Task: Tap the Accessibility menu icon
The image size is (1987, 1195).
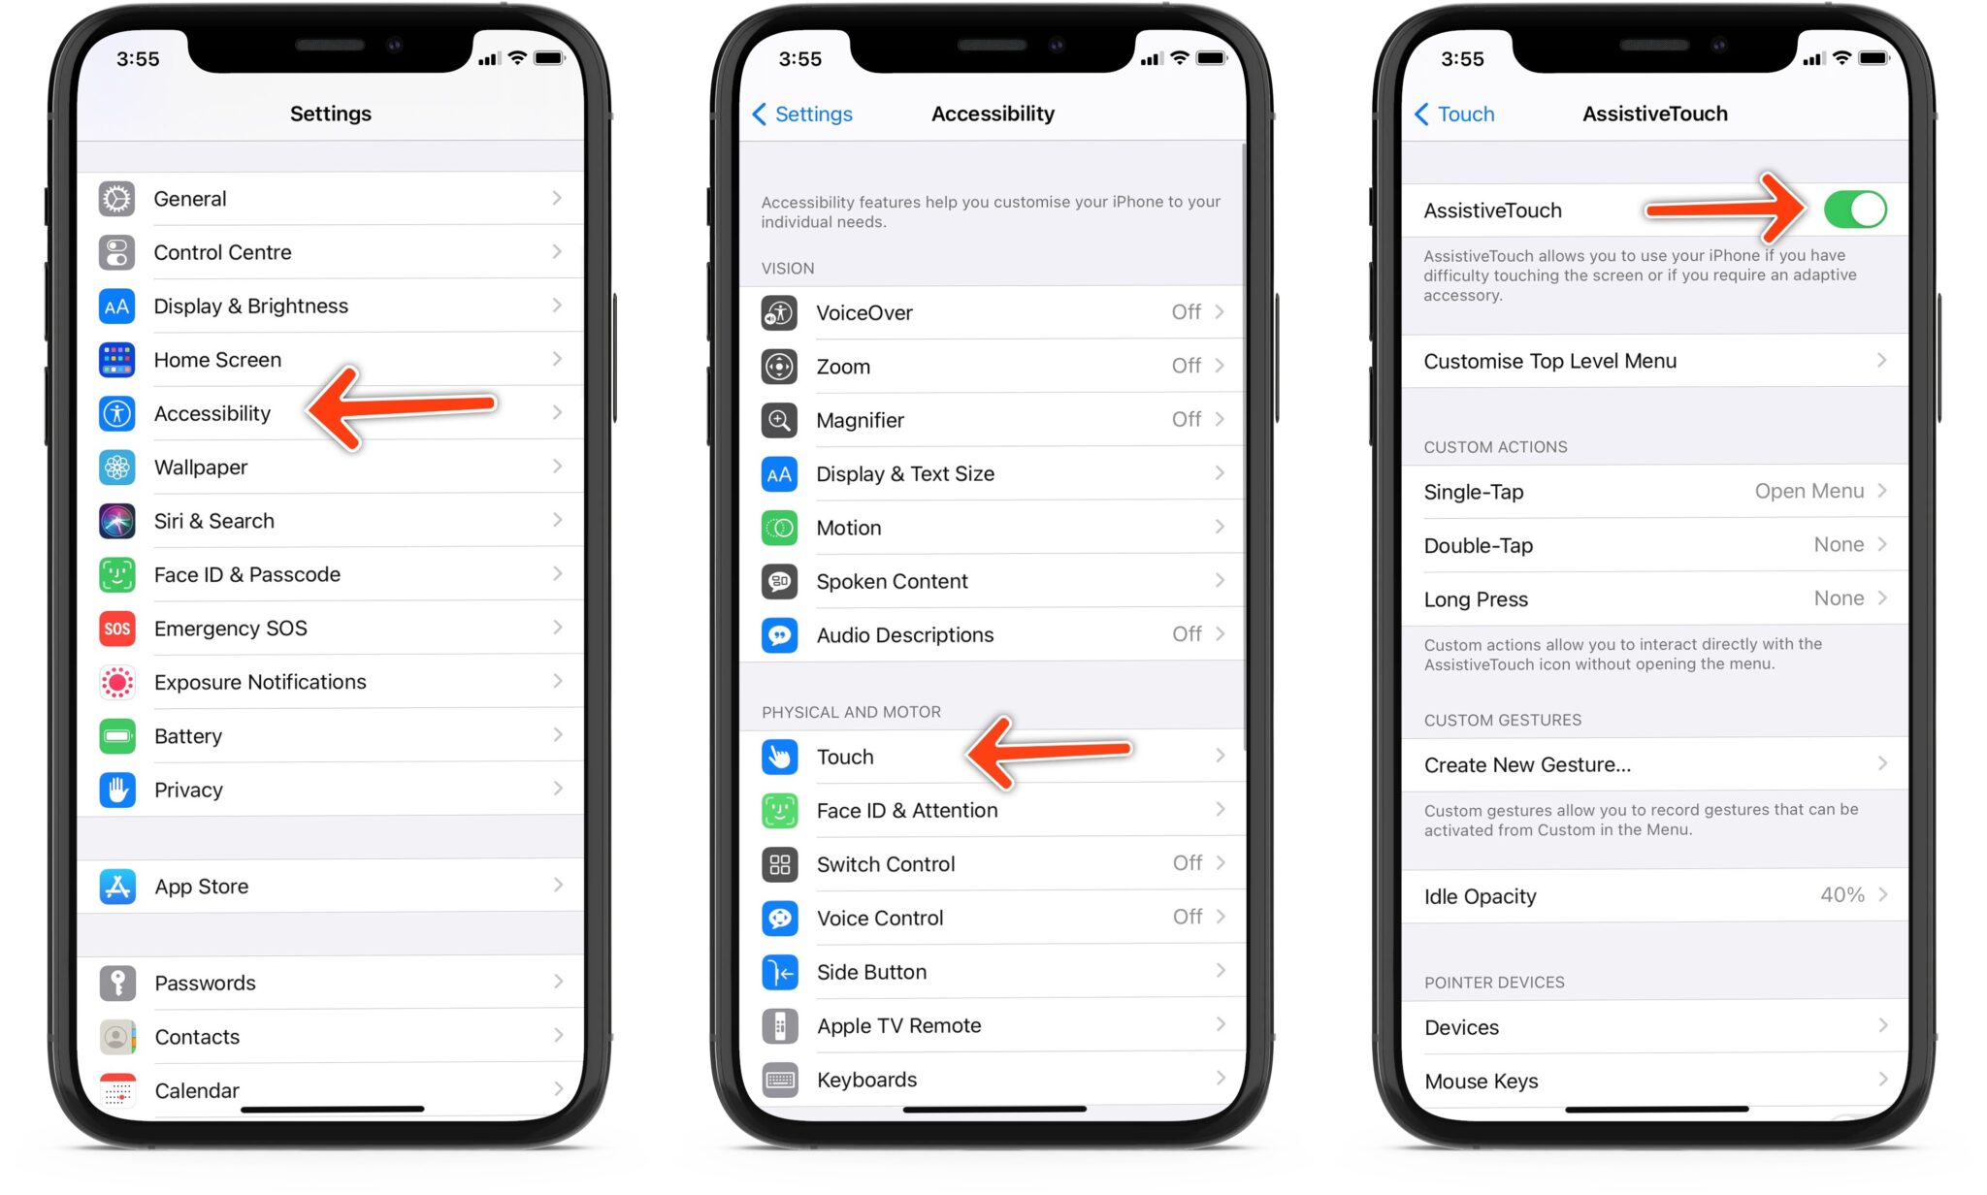Action: pos(116,413)
